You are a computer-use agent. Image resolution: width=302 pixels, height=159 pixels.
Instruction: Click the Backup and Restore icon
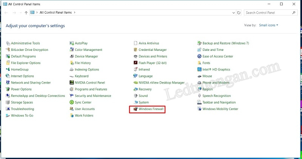pos(200,43)
